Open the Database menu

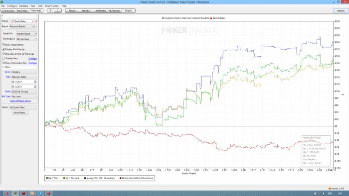pyautogui.click(x=23, y=6)
